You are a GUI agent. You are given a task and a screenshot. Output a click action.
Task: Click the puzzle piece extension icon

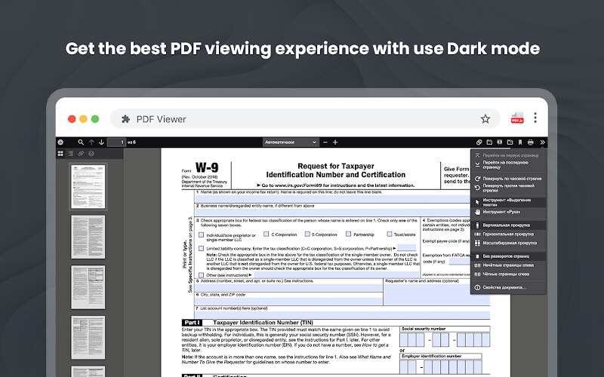pyautogui.click(x=125, y=119)
